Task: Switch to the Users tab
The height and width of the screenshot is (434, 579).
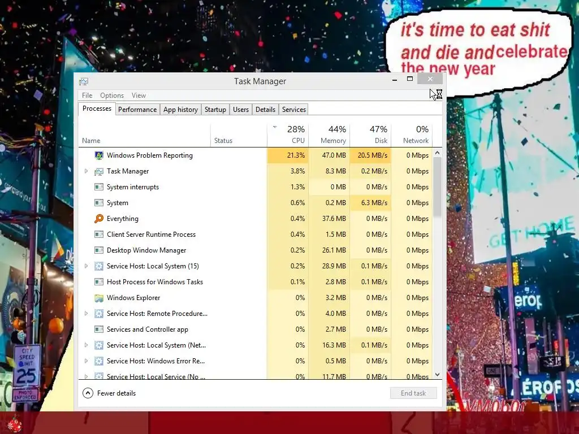Action: (x=241, y=110)
